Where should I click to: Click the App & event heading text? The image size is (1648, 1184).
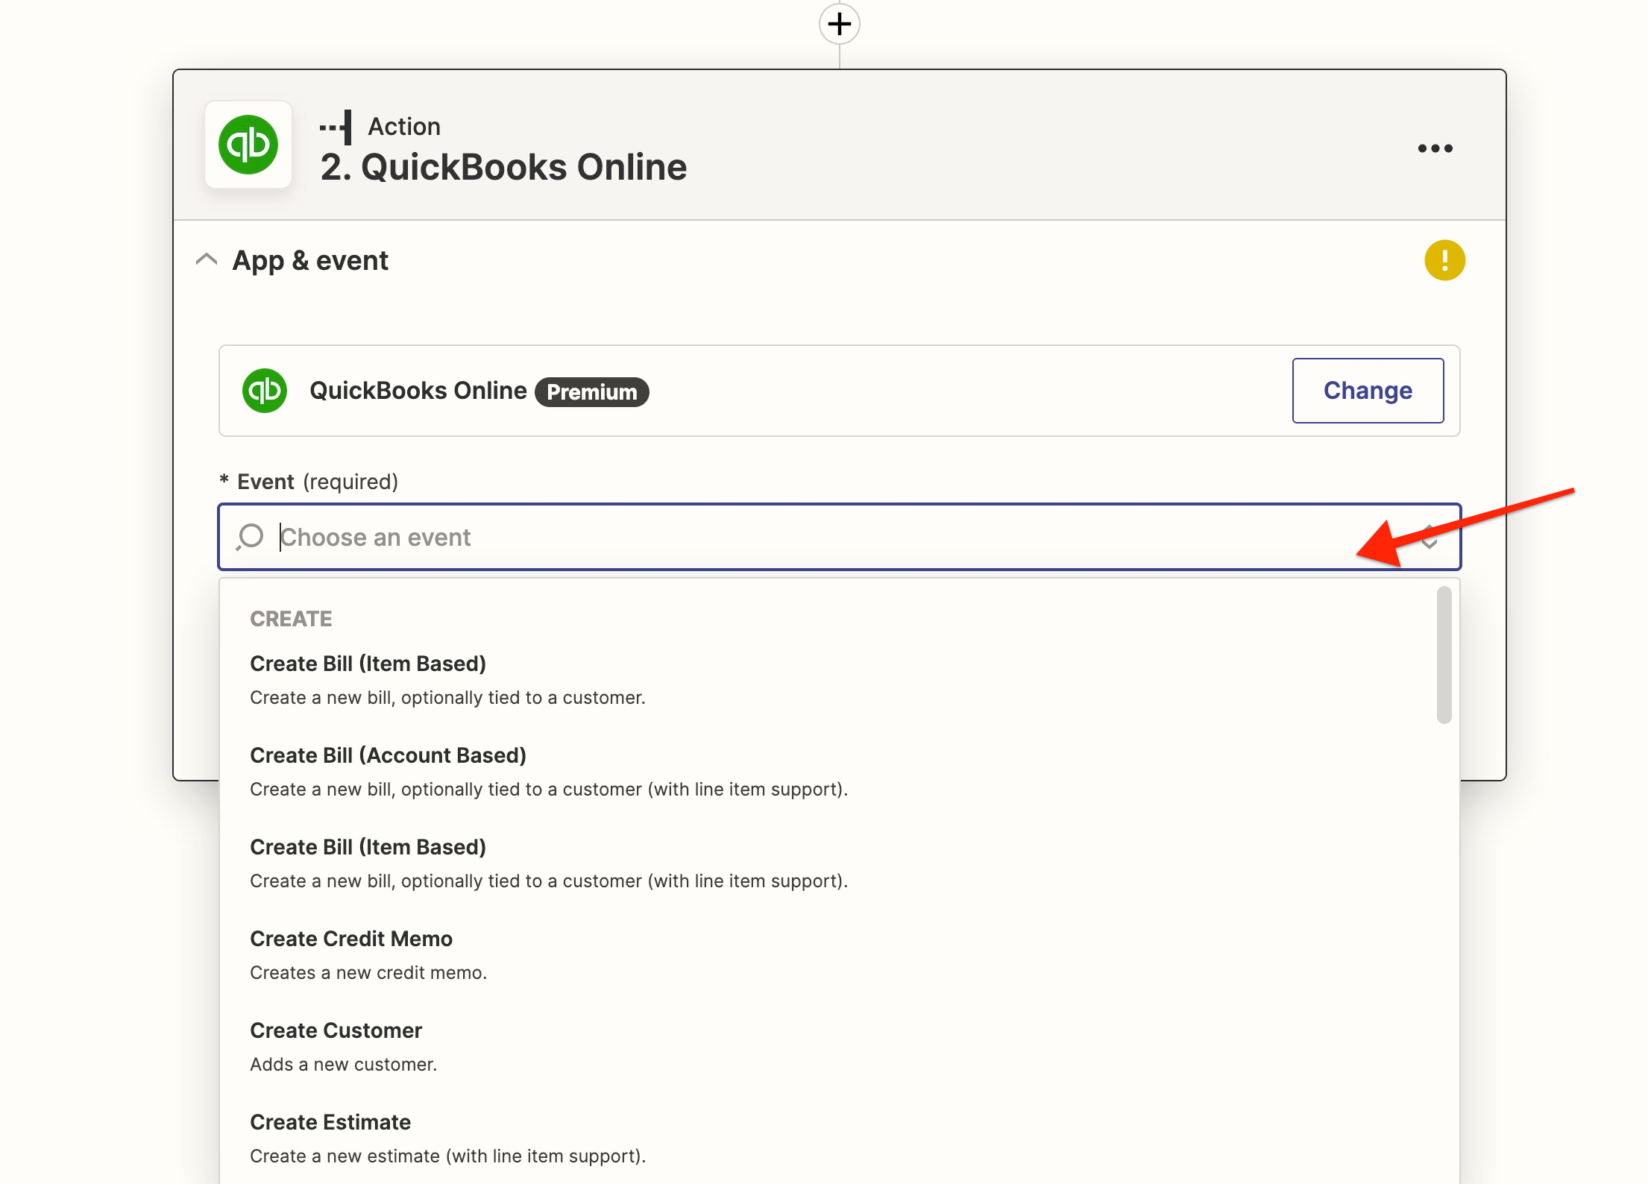pyautogui.click(x=310, y=261)
